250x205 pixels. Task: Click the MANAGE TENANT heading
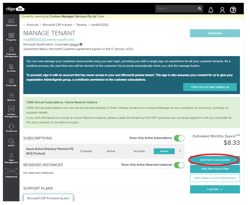pyautogui.click(x=49, y=33)
